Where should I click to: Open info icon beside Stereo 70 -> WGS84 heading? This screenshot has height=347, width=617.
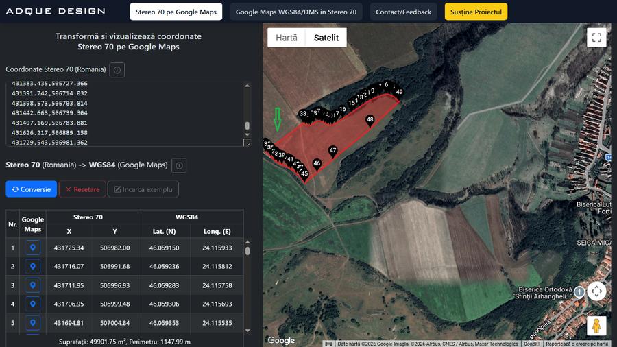click(x=179, y=165)
